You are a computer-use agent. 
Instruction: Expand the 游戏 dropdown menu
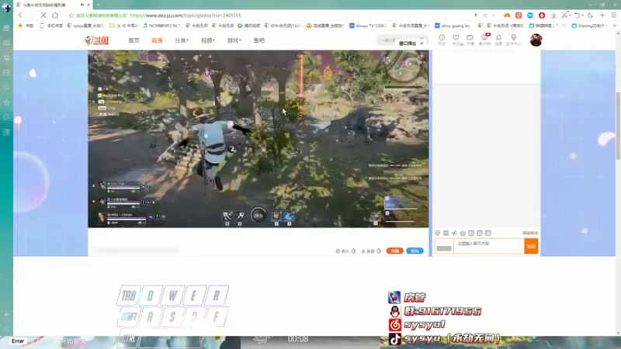click(234, 40)
